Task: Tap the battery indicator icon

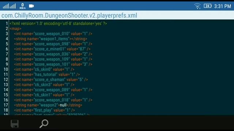Action: click(x=207, y=6)
